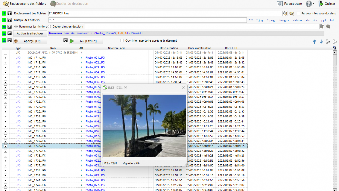339x191 pixels.
Task: Sort by the Nom column header
Action: click(x=53, y=48)
